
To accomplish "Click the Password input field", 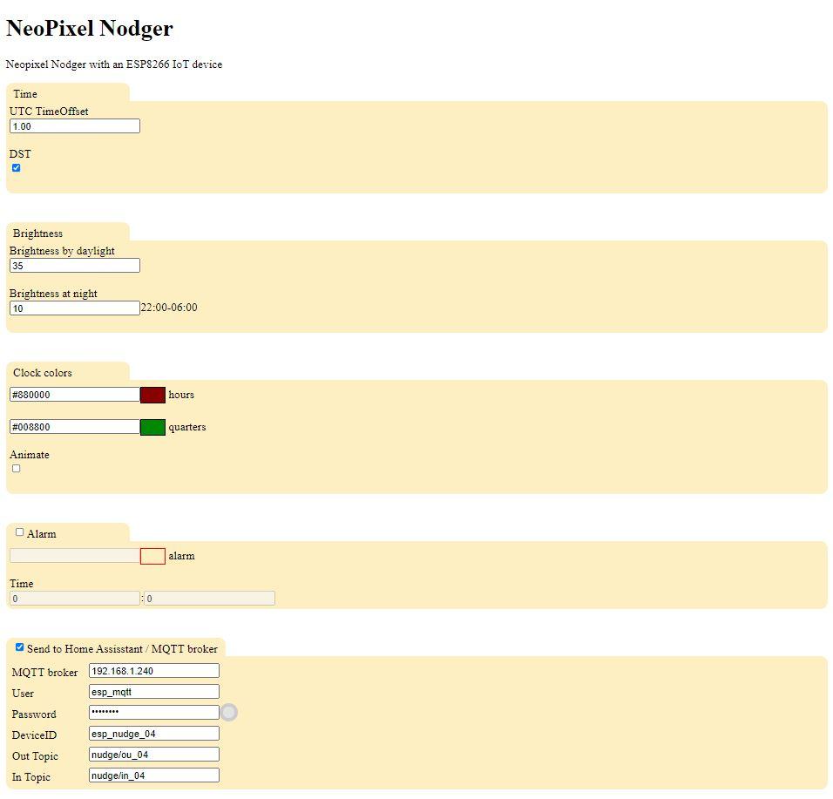I will pos(153,712).
